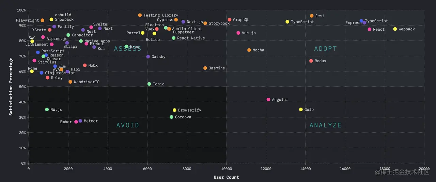Viewport: 436px width, 182px height.
Task: Click the Redux data point
Action: (311, 61)
